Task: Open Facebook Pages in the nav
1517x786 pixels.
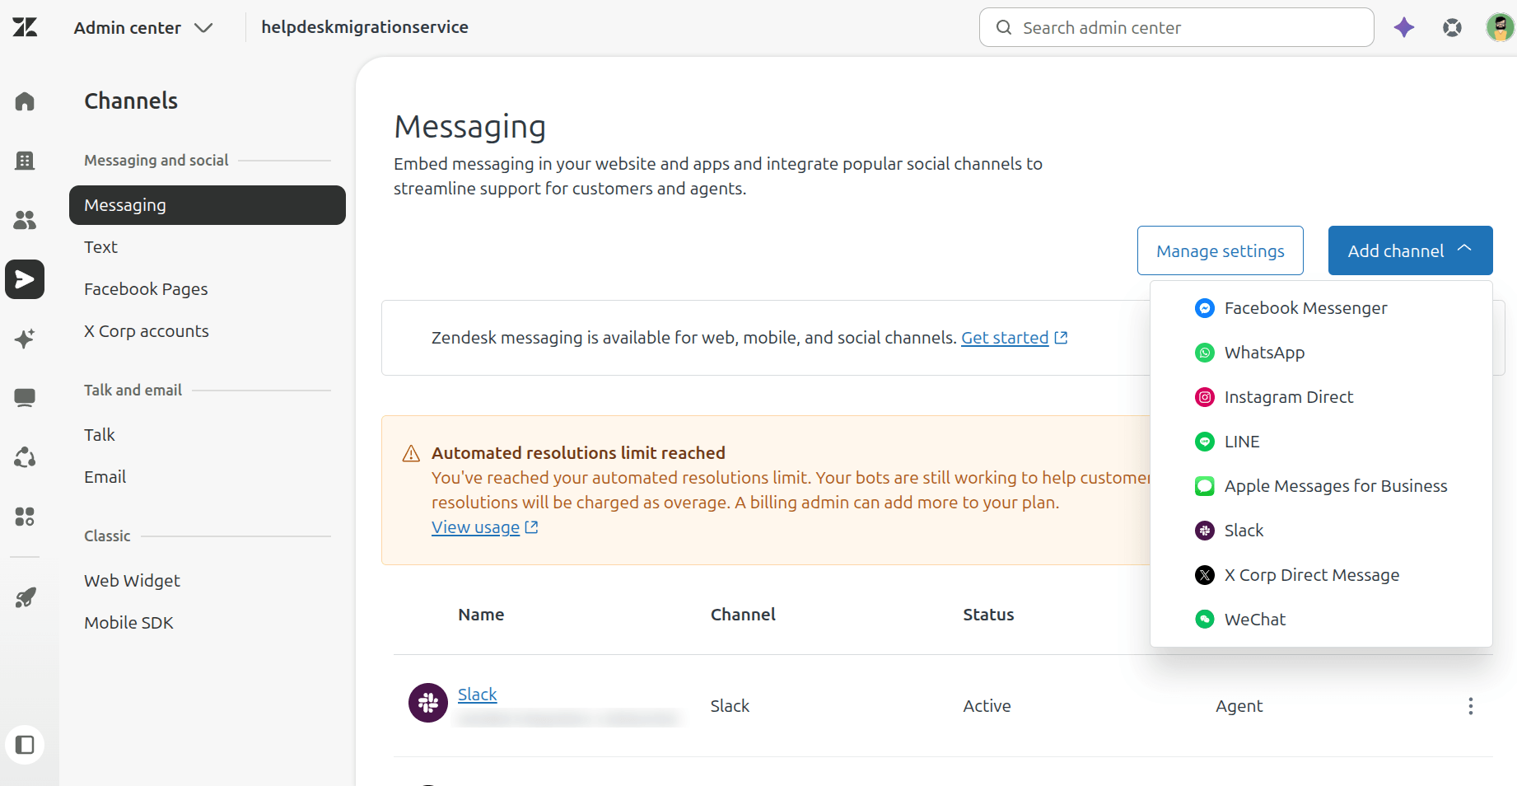Action: click(x=208, y=289)
